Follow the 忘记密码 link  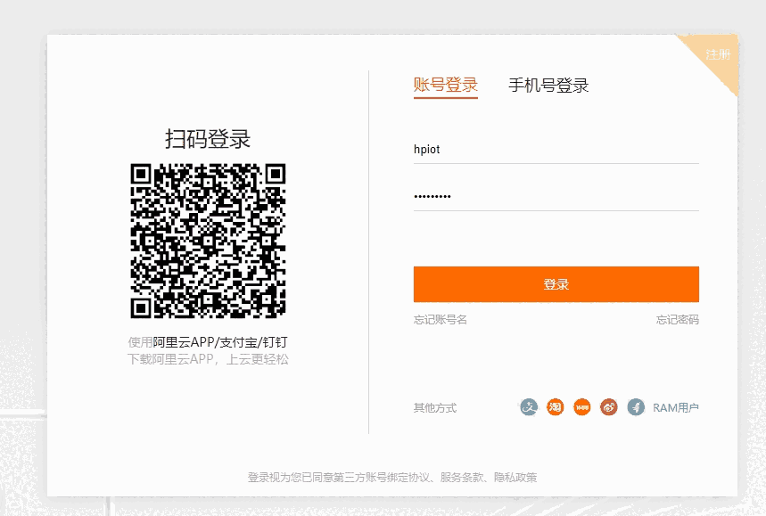pyautogui.click(x=677, y=320)
